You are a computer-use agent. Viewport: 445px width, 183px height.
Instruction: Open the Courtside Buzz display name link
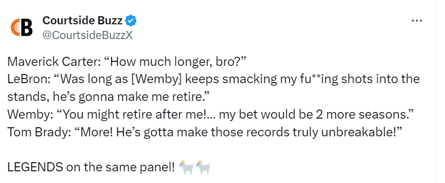[x=82, y=21]
